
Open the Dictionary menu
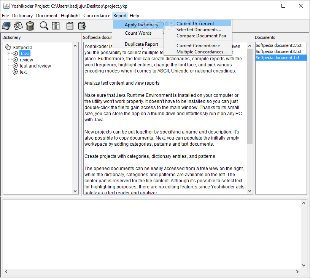click(22, 16)
